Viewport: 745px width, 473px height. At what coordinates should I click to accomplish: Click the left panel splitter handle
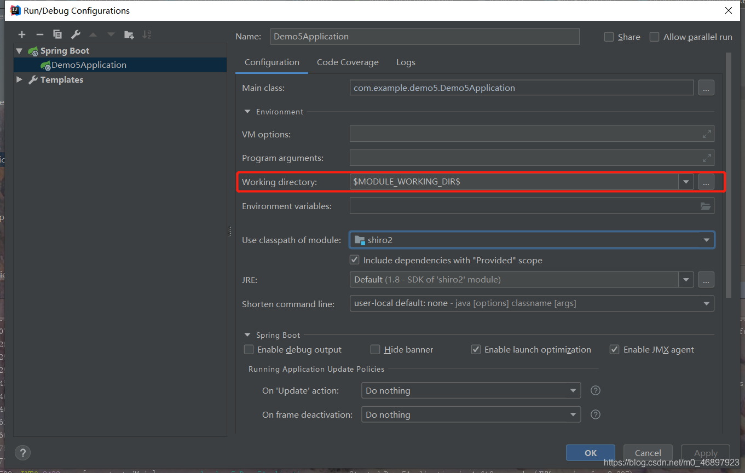click(230, 232)
